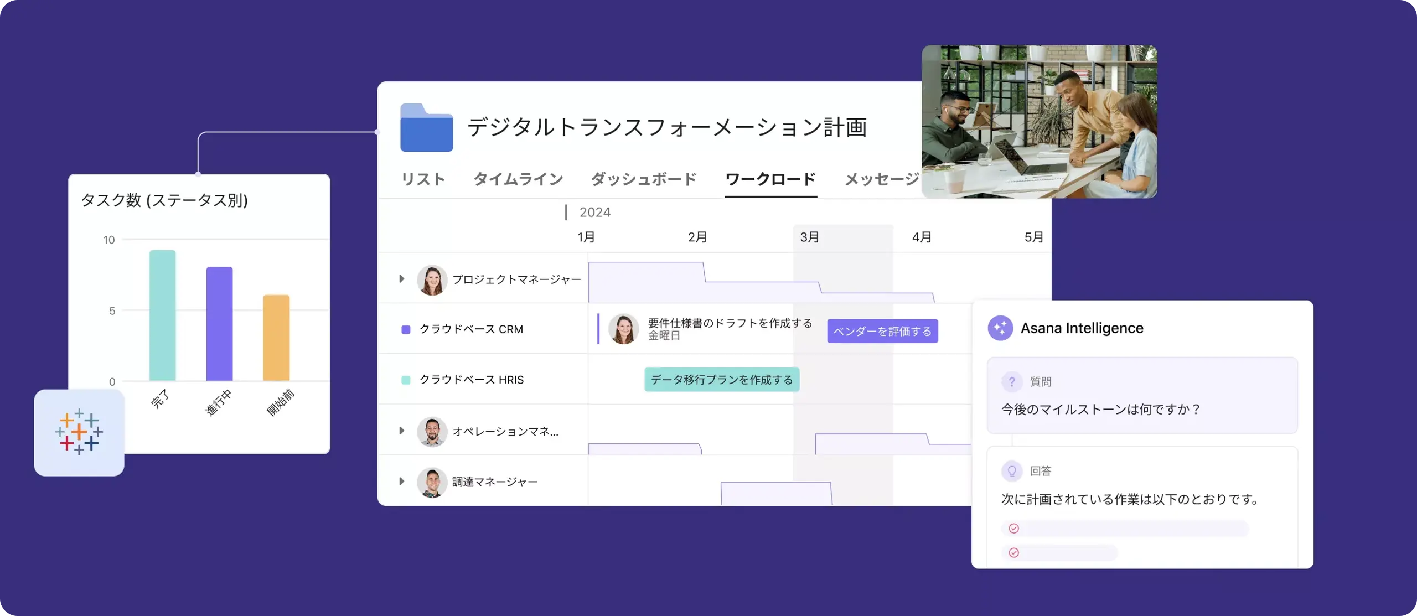Switch to the ワークロード tab
Screen dimensions: 1417x616
pyautogui.click(x=769, y=179)
